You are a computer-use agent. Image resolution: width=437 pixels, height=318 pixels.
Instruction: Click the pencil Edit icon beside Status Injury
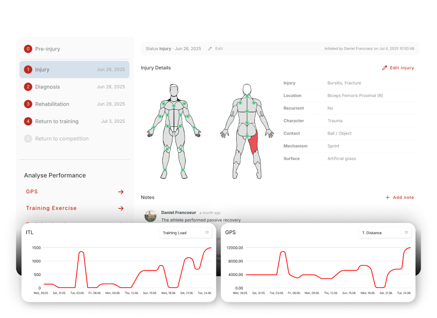point(210,49)
